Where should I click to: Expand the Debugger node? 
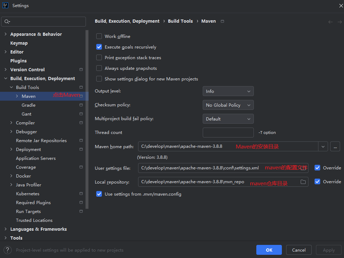point(11,131)
